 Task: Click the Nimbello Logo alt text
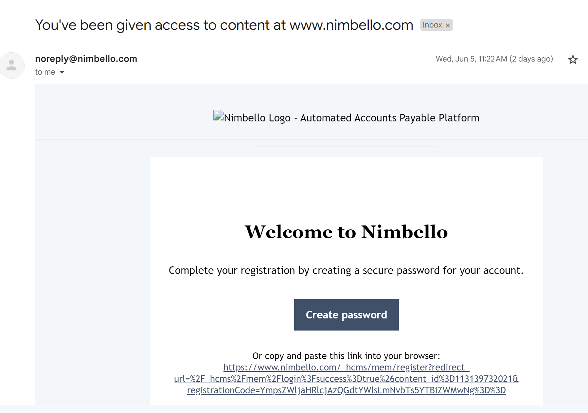[351, 118]
